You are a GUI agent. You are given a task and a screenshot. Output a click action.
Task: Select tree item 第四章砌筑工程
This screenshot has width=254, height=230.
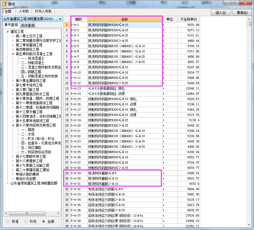[x=27, y=49]
